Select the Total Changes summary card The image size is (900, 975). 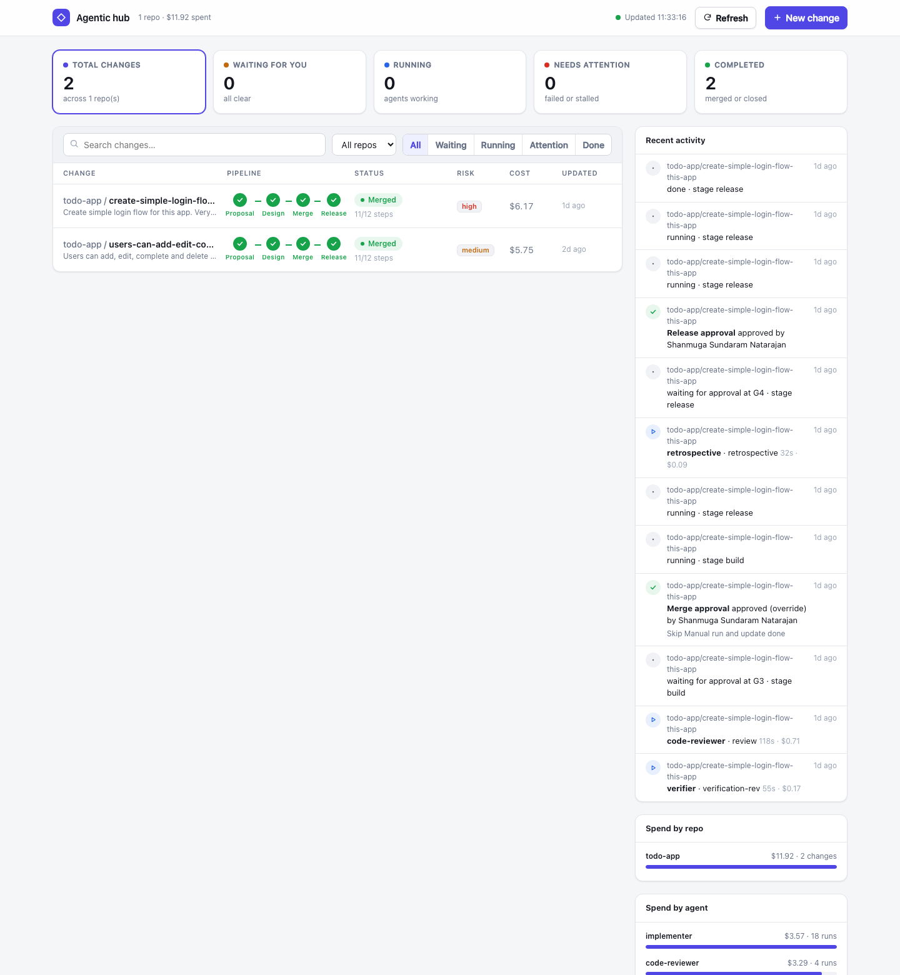[x=129, y=82]
